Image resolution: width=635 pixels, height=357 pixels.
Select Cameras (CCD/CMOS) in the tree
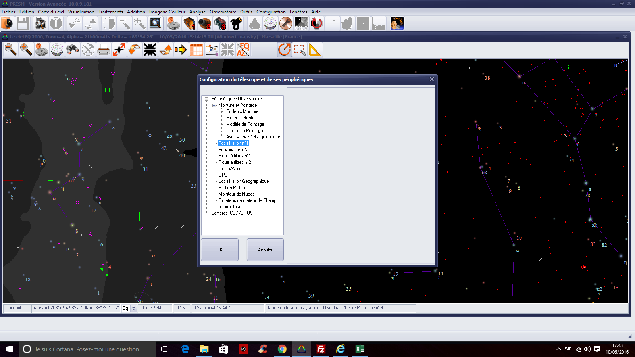[x=233, y=213]
